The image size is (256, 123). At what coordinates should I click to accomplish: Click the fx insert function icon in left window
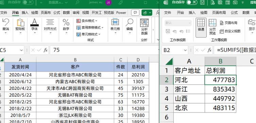coord(46,50)
